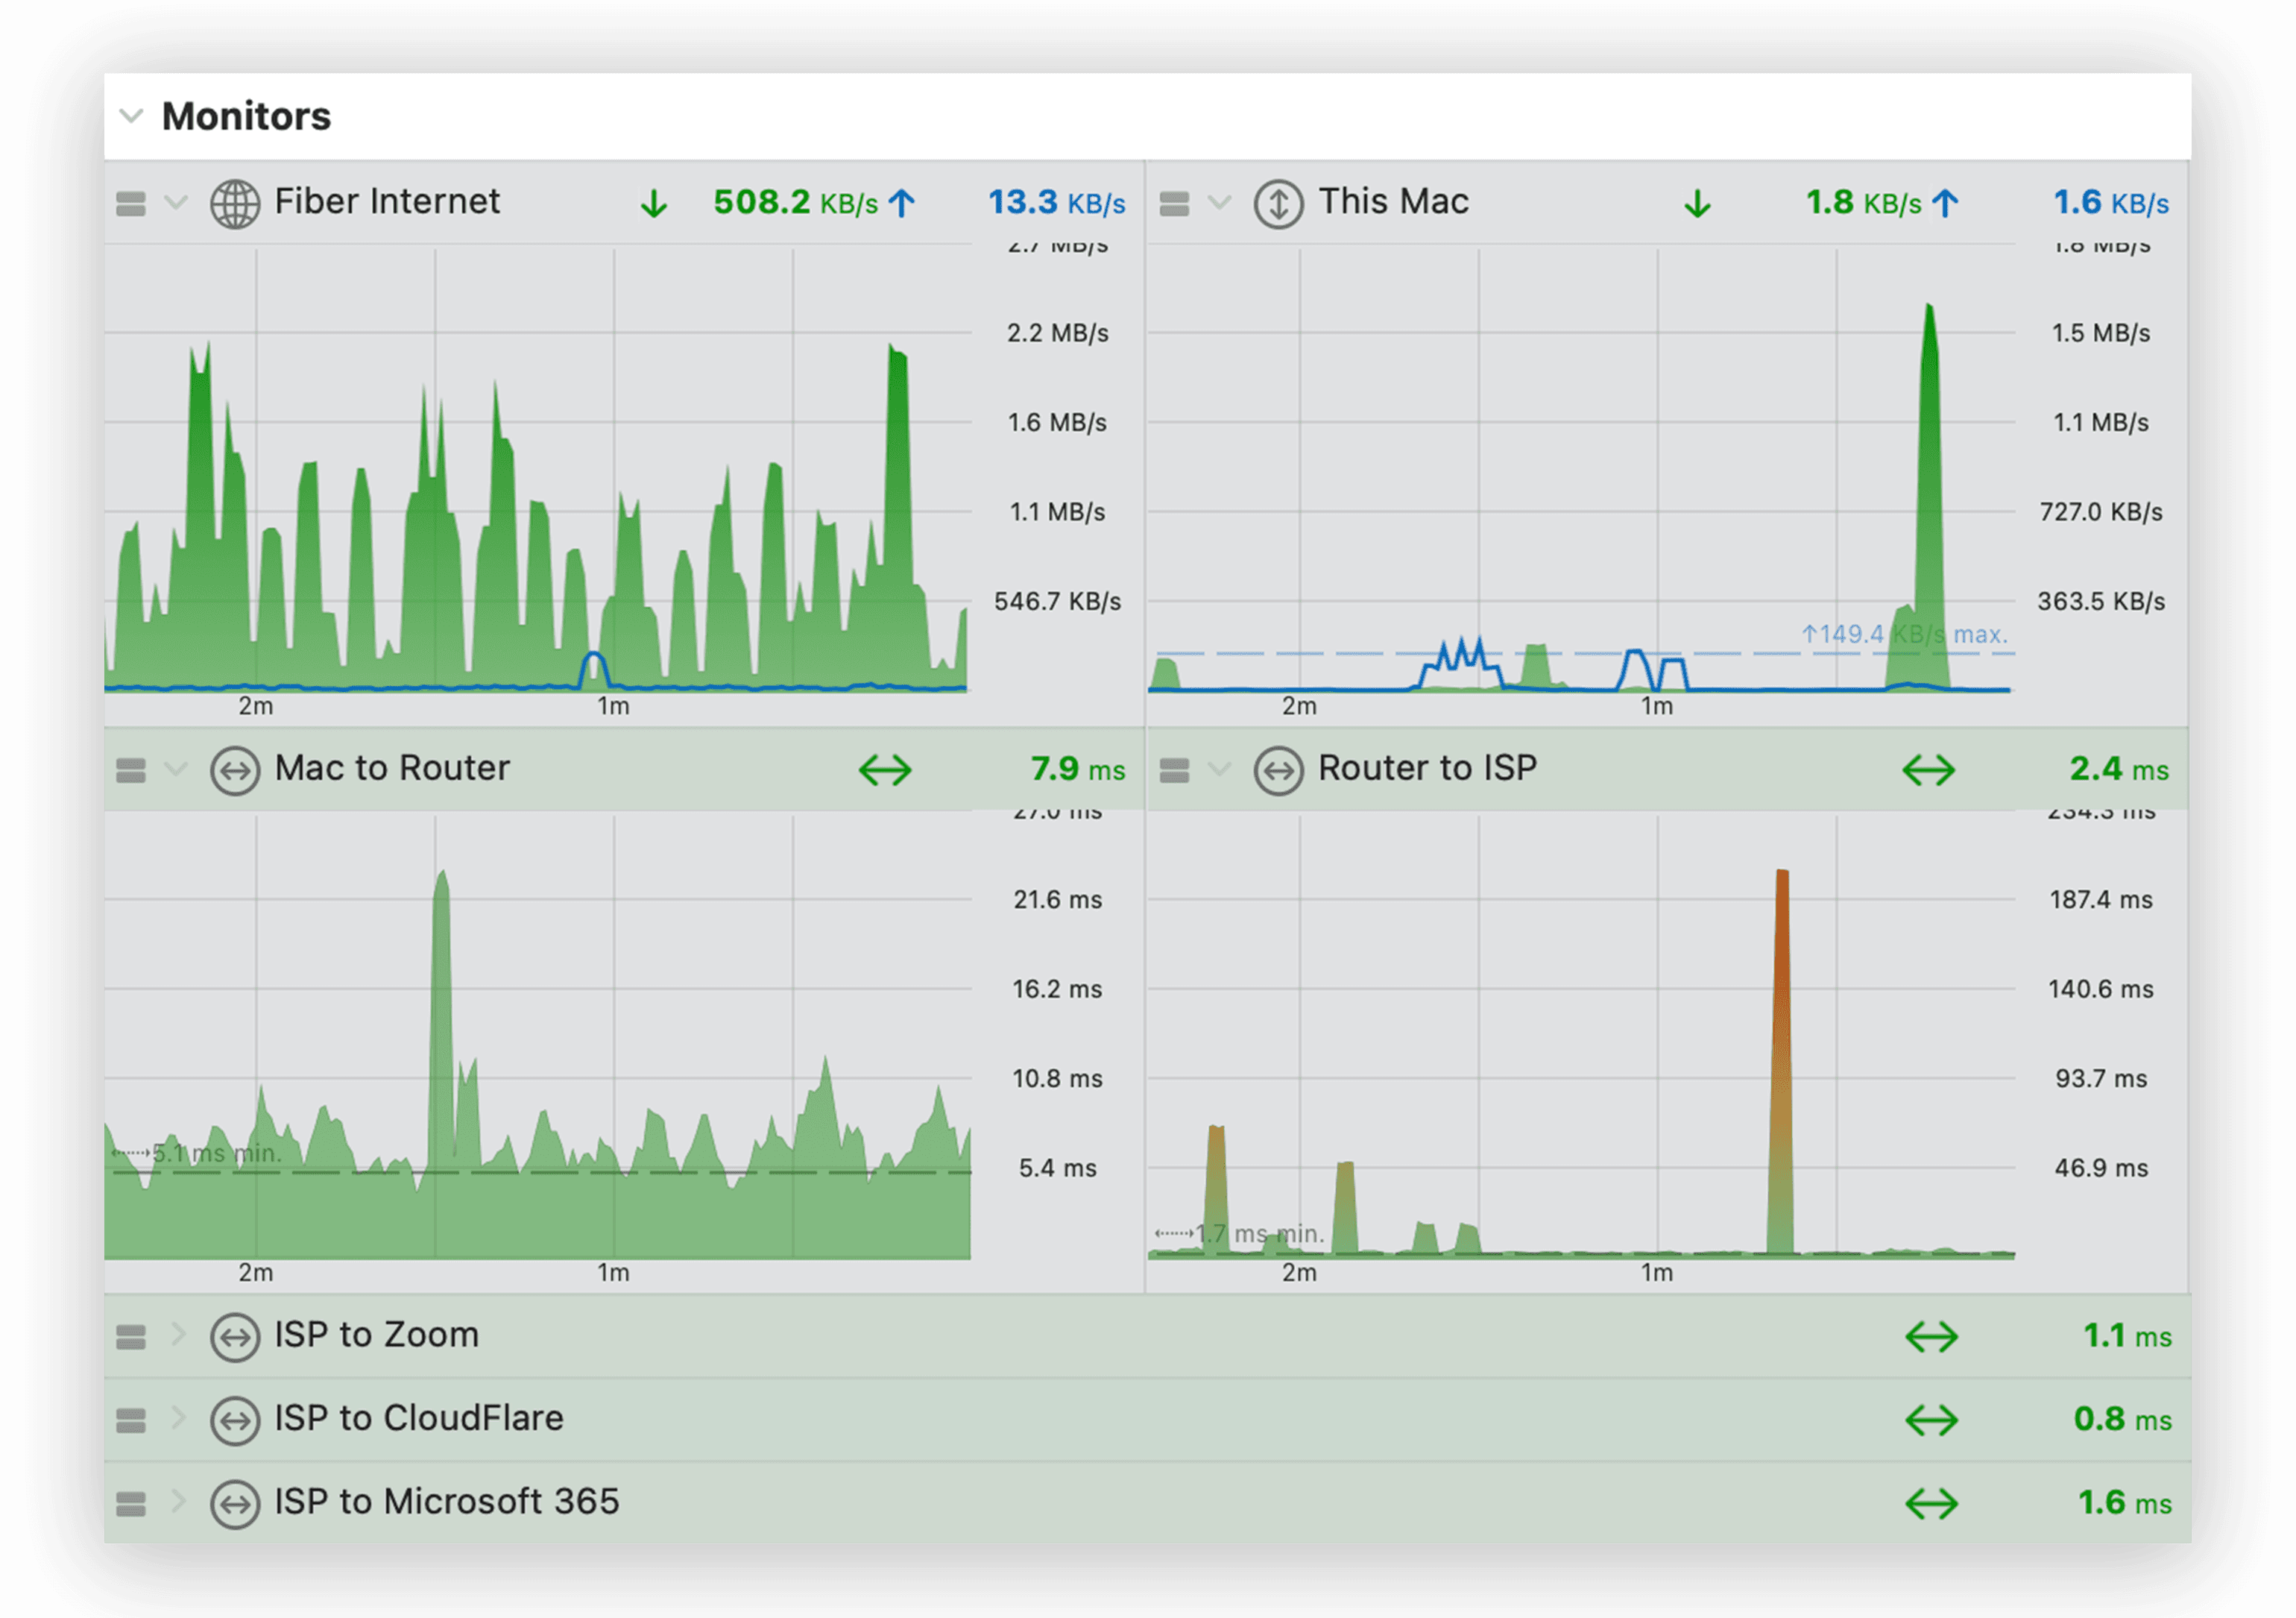Grab the Router to ISP drag handle
This screenshot has width=2296, height=1618.
[1174, 770]
